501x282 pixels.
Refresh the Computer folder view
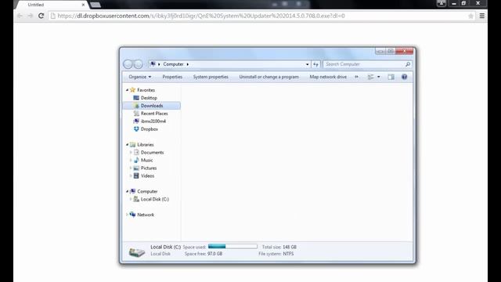pyautogui.click(x=315, y=64)
